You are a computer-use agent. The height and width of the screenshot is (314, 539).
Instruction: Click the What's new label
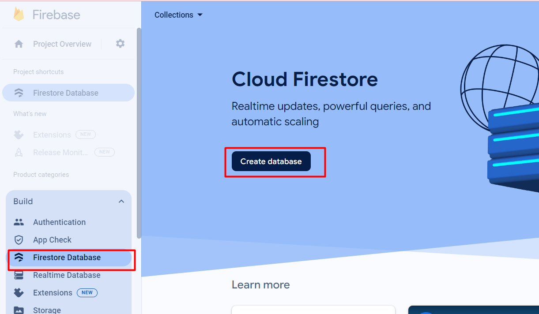[30, 114]
